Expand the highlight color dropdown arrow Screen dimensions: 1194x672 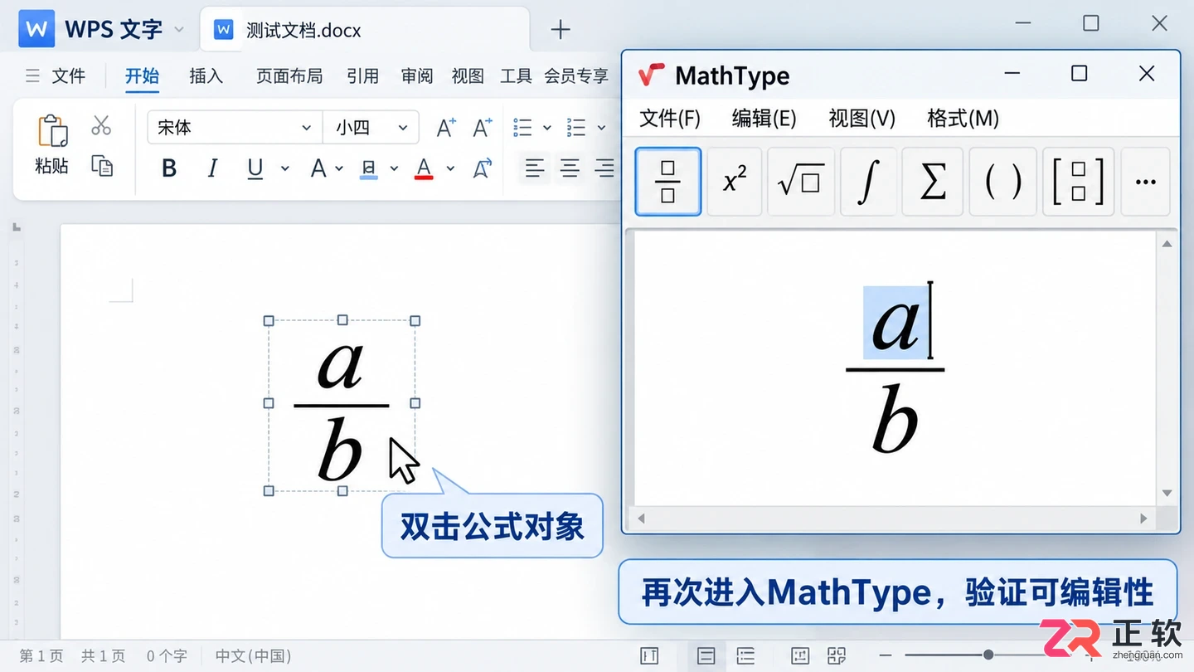pyautogui.click(x=394, y=168)
